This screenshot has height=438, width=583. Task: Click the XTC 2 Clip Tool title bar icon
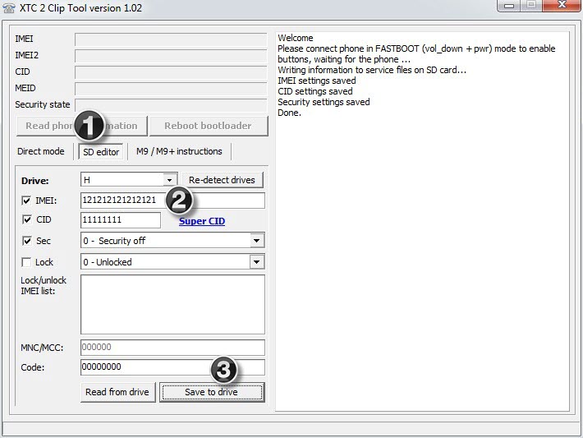[9, 8]
